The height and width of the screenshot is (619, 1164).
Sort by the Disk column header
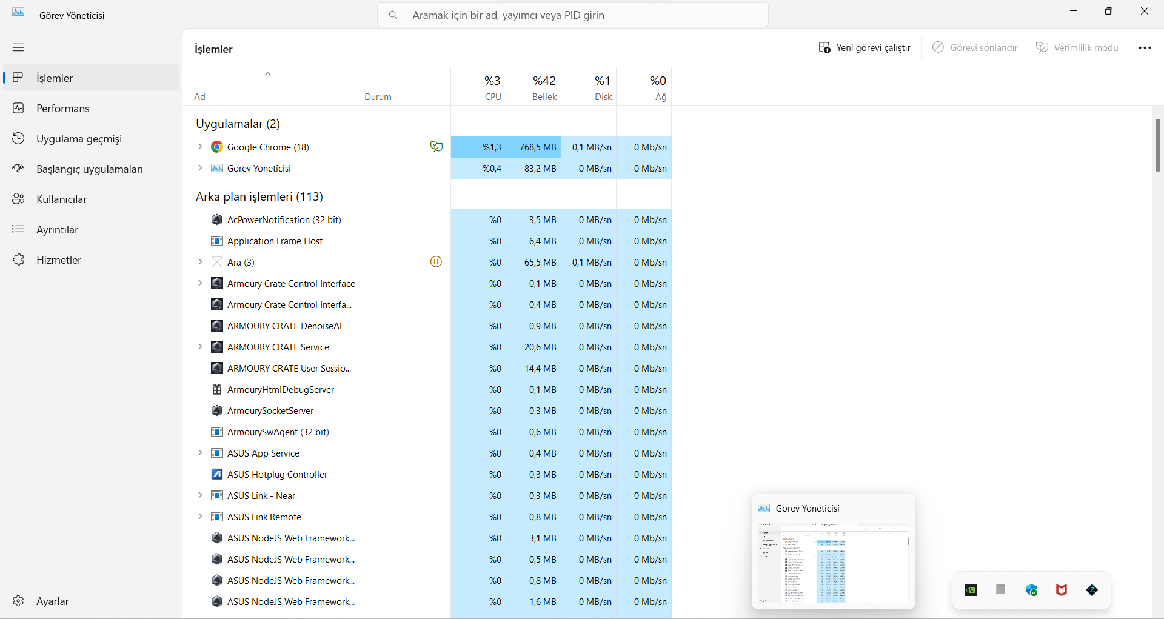[589, 87]
